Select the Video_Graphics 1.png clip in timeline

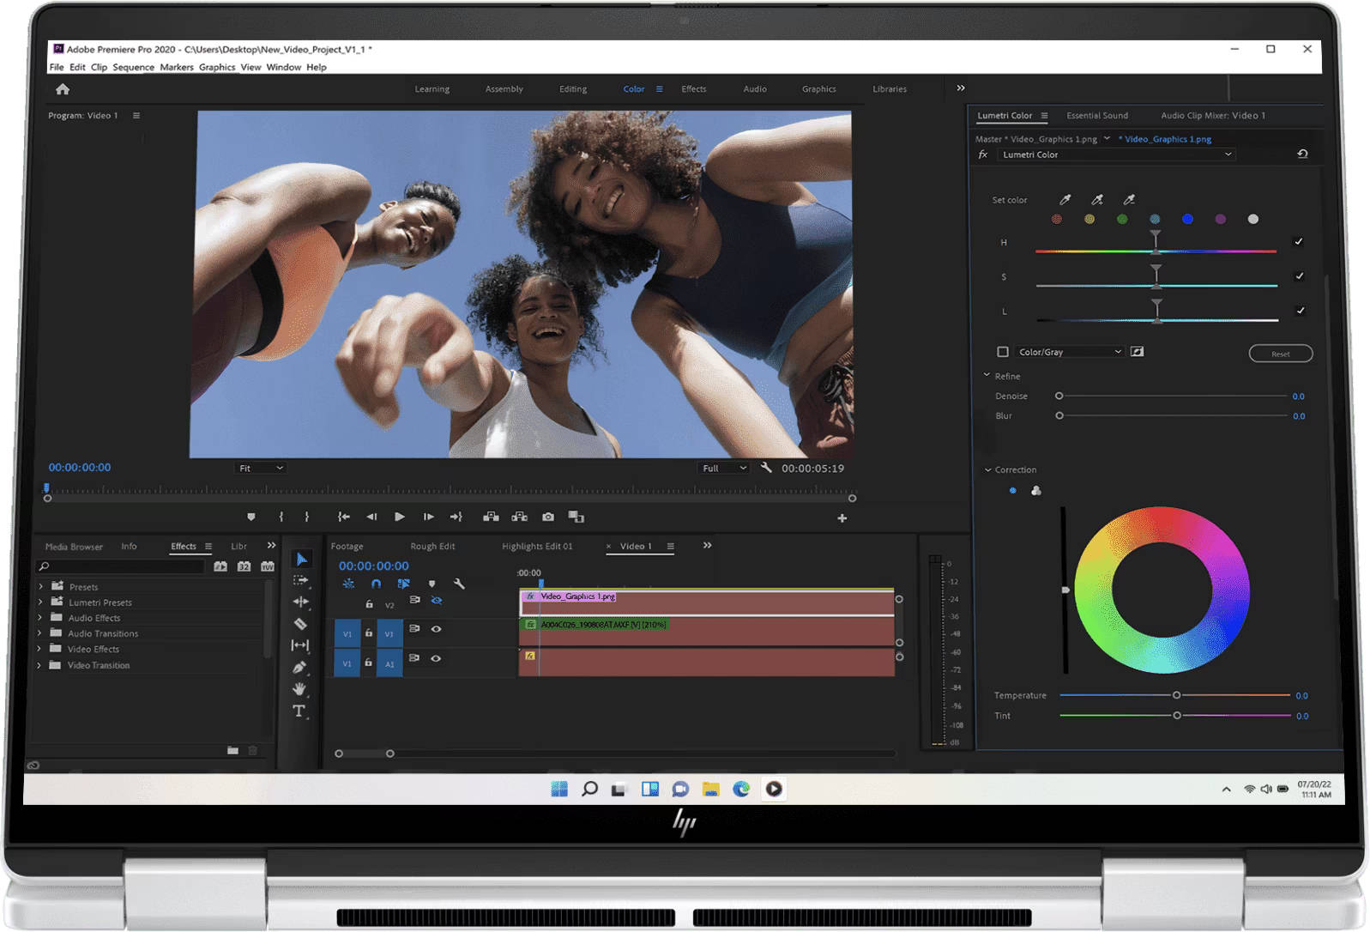(706, 602)
